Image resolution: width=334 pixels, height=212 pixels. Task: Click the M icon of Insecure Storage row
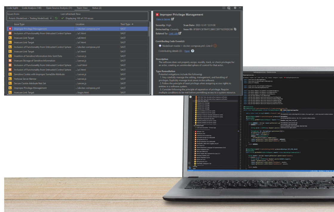pos(10,61)
